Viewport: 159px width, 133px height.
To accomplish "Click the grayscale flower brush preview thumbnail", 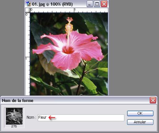I will tap(14, 116).
